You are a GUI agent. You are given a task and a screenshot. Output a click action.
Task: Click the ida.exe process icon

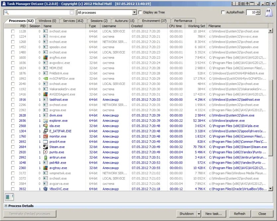tap(45, 126)
